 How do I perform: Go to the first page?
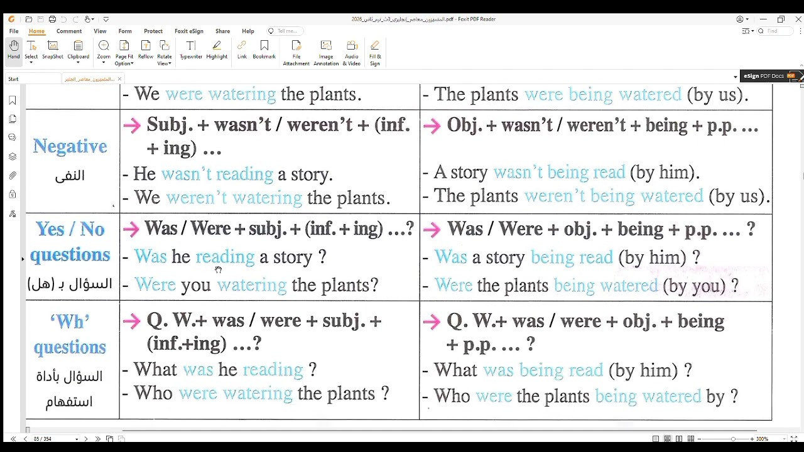pos(13,439)
